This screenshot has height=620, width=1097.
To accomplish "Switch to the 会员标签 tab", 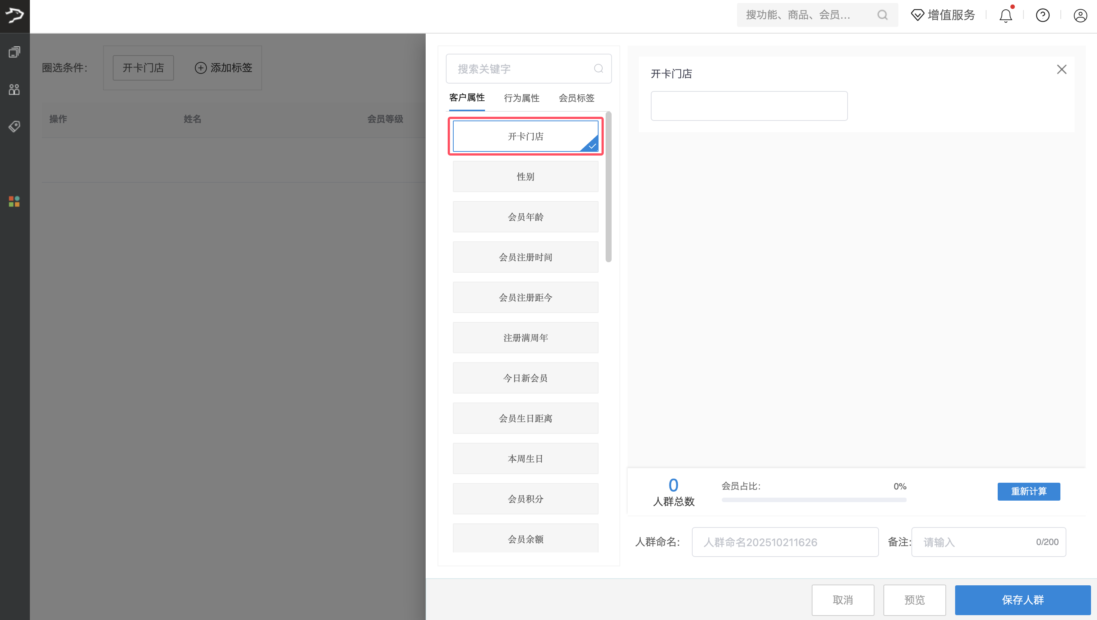I will [577, 98].
